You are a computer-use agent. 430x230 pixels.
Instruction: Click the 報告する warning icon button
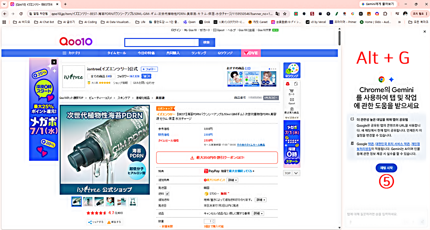(114, 222)
